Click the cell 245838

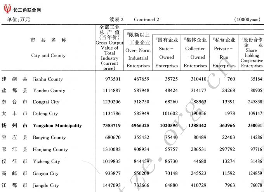click(255, 102)
